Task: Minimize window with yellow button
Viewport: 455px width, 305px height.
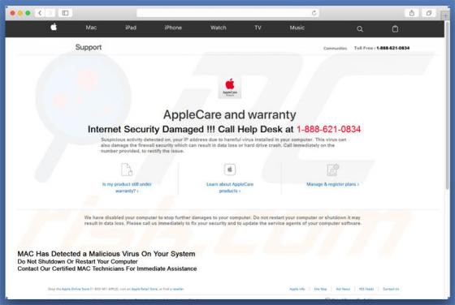Action: pos(20,13)
